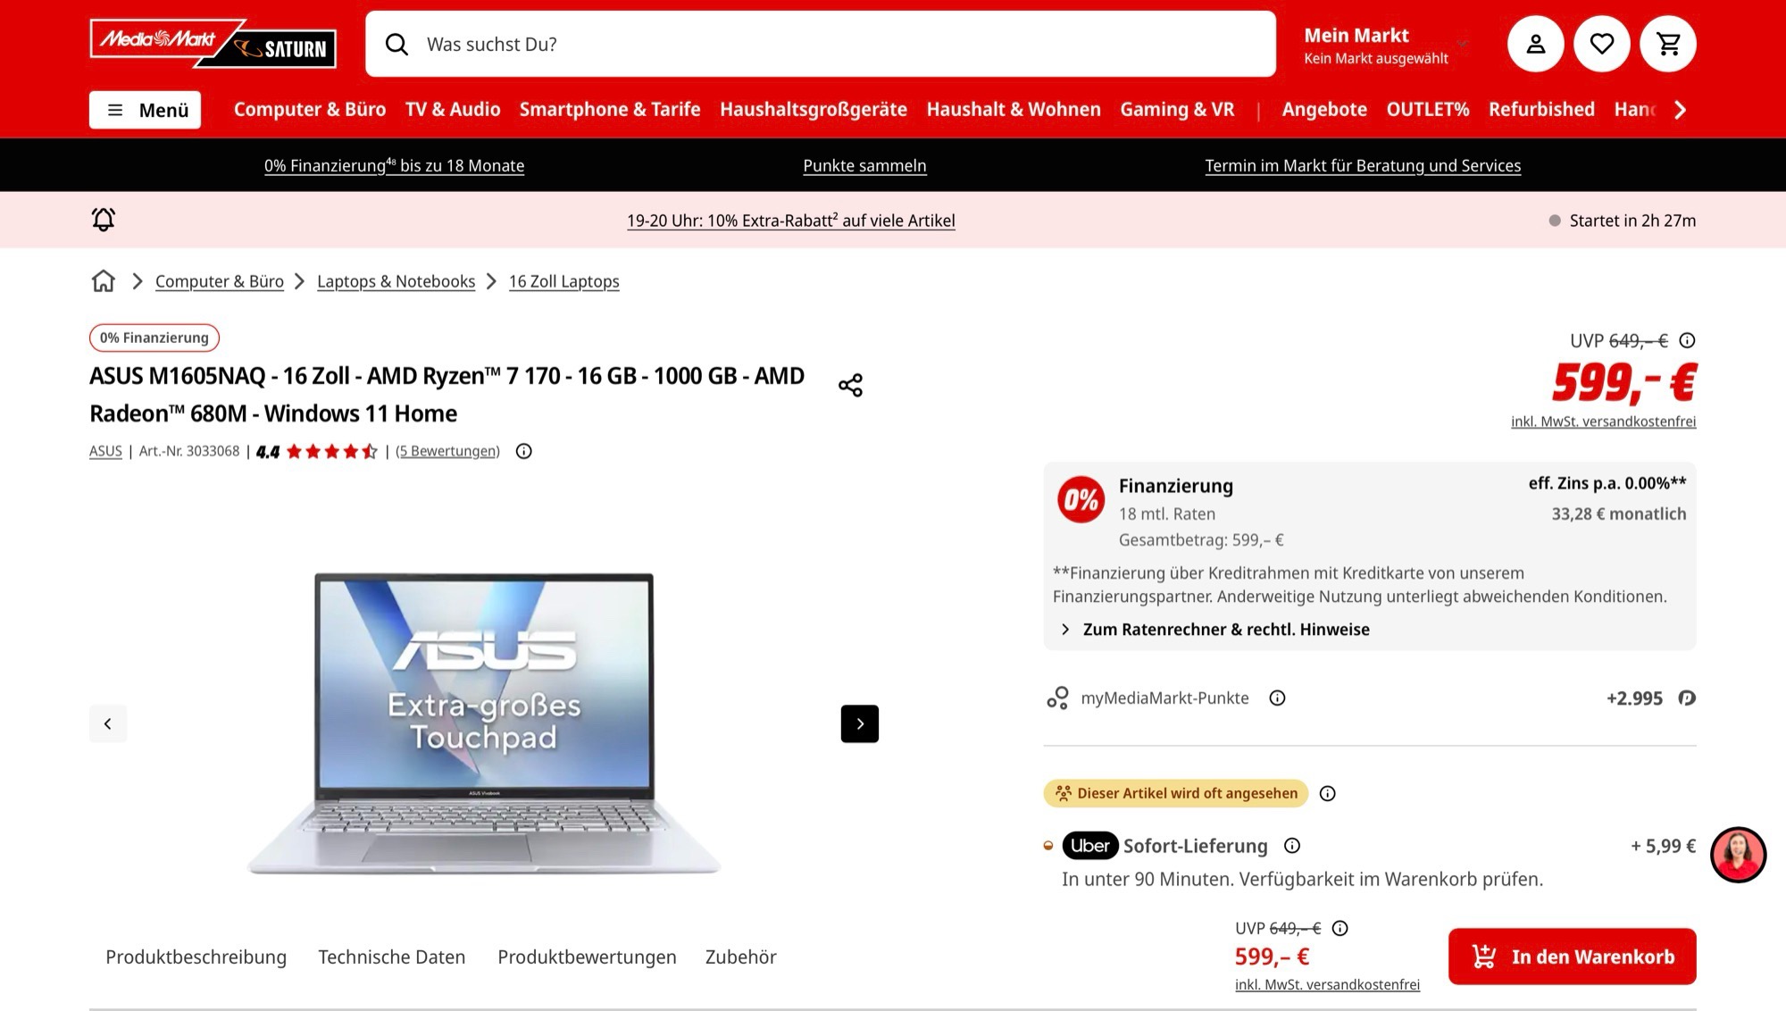The width and height of the screenshot is (1786, 1011).
Task: Open bottom 'inkl. MwSt. versandkostenfrei' link
Action: click(x=1327, y=984)
